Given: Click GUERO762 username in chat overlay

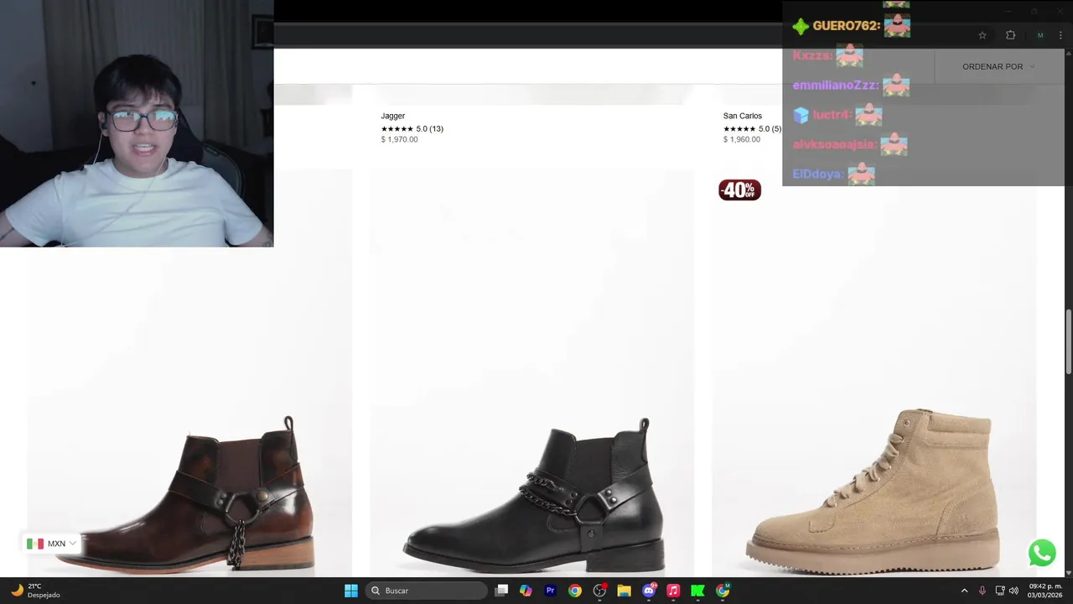Looking at the screenshot, I should (846, 26).
